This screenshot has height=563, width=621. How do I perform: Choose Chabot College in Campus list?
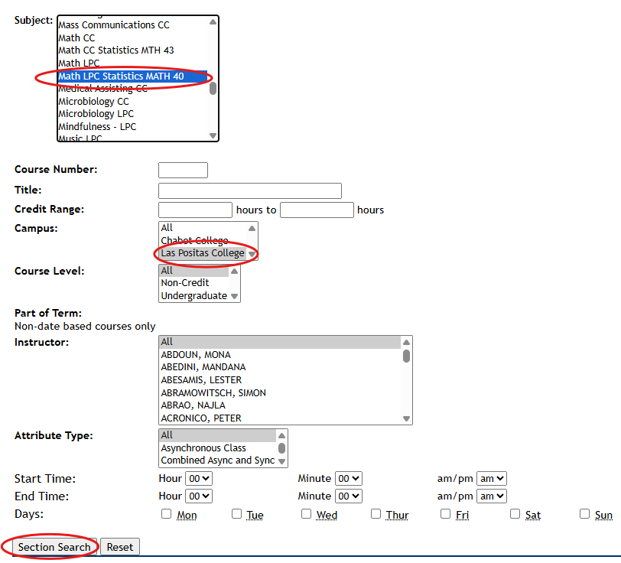click(196, 240)
